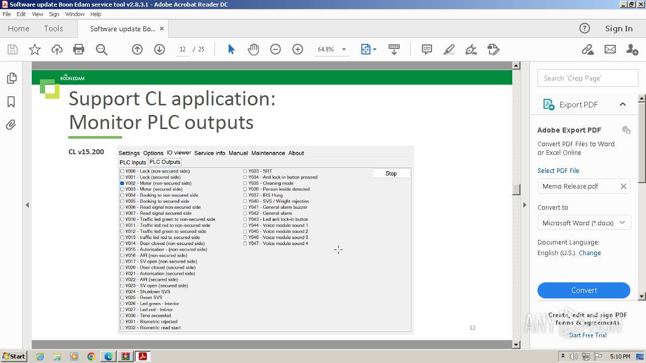Activate the hand pan tool

pos(253,49)
